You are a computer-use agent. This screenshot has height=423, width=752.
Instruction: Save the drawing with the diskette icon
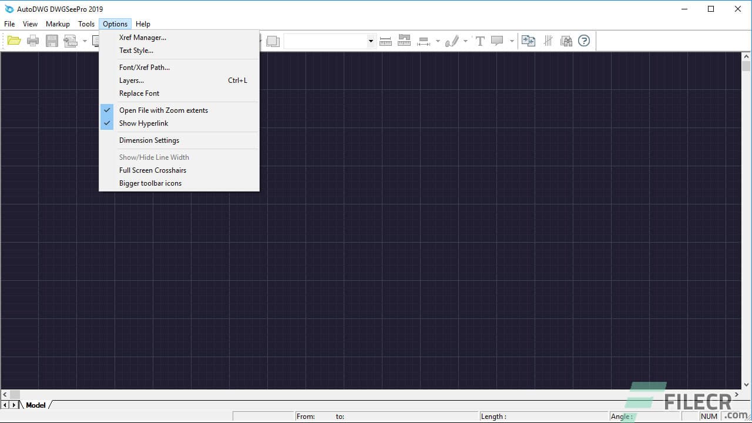pyautogui.click(x=52, y=41)
